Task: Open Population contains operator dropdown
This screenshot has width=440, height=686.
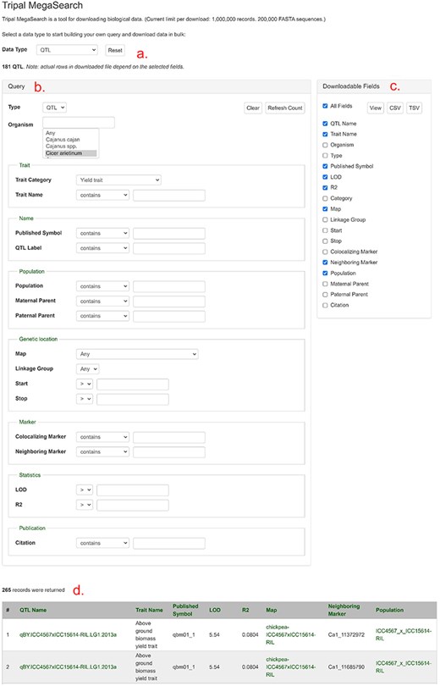Action: coord(102,286)
